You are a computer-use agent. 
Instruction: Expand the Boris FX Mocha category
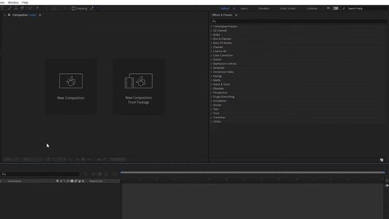[x=212, y=43]
